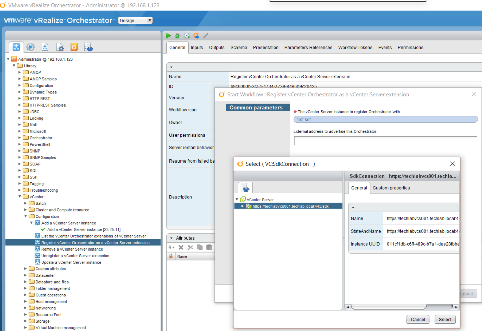Click the green Start workflow play icon
The height and width of the screenshot is (331, 482).
point(168,36)
